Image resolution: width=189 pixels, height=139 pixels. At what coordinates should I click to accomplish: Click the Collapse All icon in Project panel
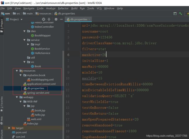(x=49, y=19)
